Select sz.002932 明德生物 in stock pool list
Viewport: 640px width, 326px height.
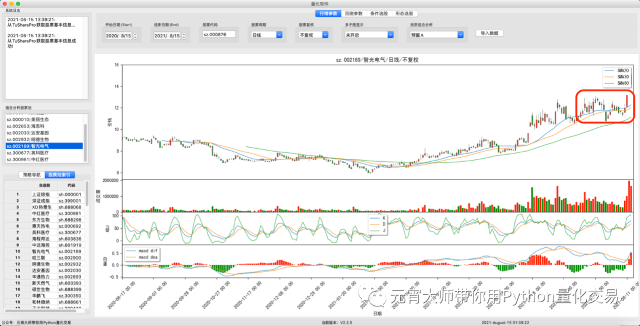[x=44, y=139]
